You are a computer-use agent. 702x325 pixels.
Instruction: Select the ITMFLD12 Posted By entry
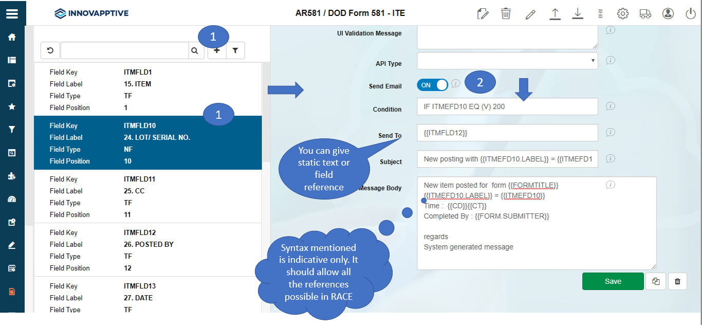pyautogui.click(x=147, y=250)
